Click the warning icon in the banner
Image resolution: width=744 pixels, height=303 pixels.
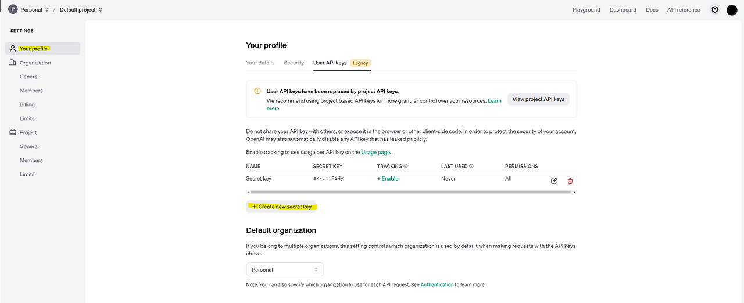click(x=257, y=91)
